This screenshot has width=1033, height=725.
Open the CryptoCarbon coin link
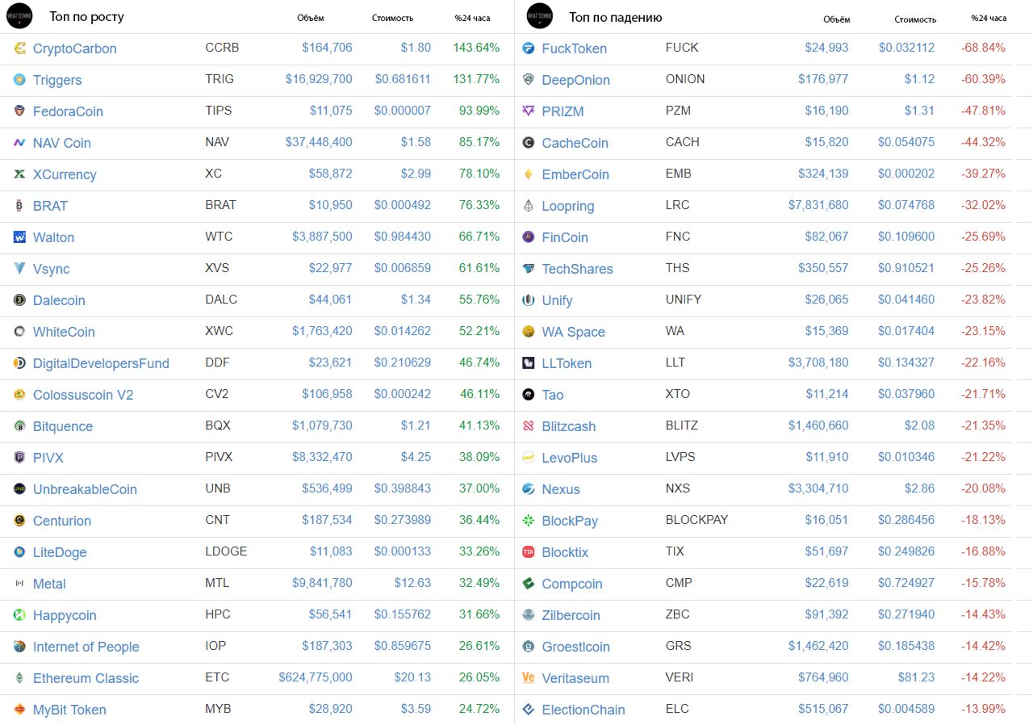pos(75,48)
